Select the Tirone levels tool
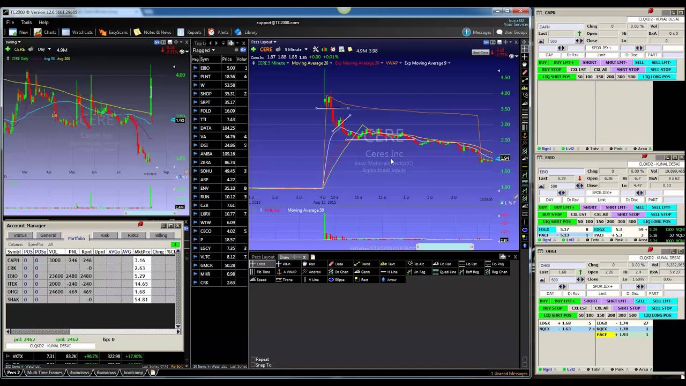Viewport: 686px width, 386px height. click(288, 280)
